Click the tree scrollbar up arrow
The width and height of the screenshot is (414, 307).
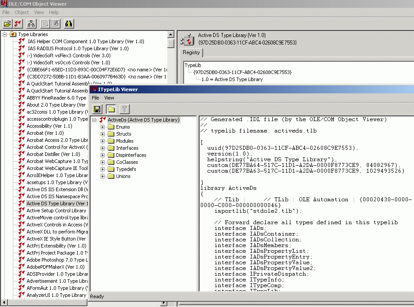(171, 34)
